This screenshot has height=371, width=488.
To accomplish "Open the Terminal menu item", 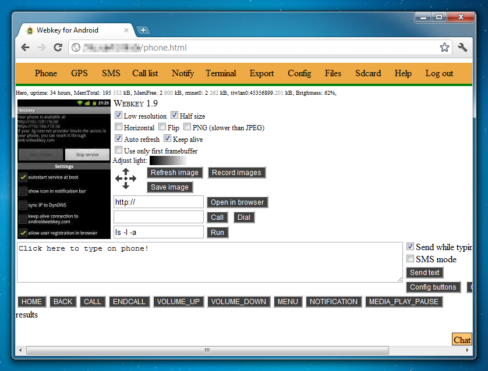I will pyautogui.click(x=221, y=73).
